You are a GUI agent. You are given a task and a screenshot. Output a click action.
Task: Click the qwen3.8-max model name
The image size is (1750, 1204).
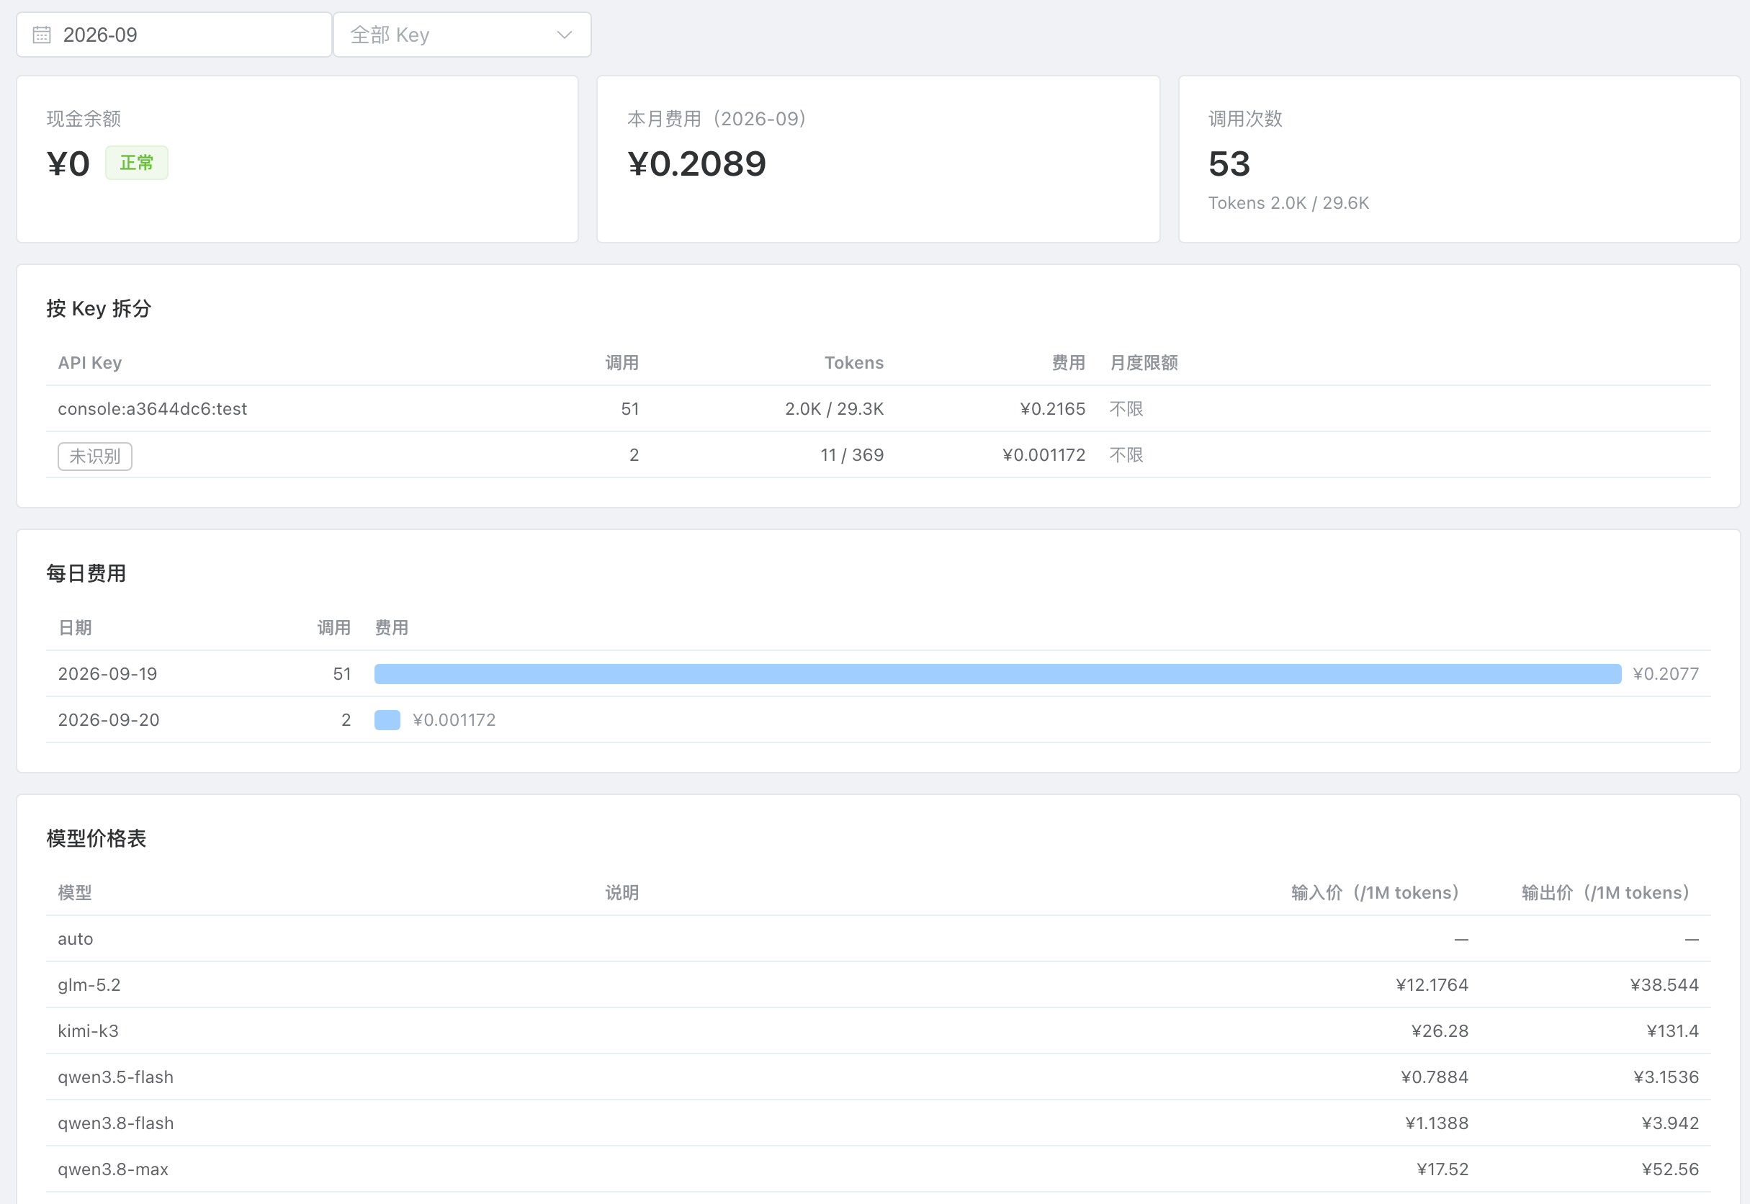[113, 1169]
